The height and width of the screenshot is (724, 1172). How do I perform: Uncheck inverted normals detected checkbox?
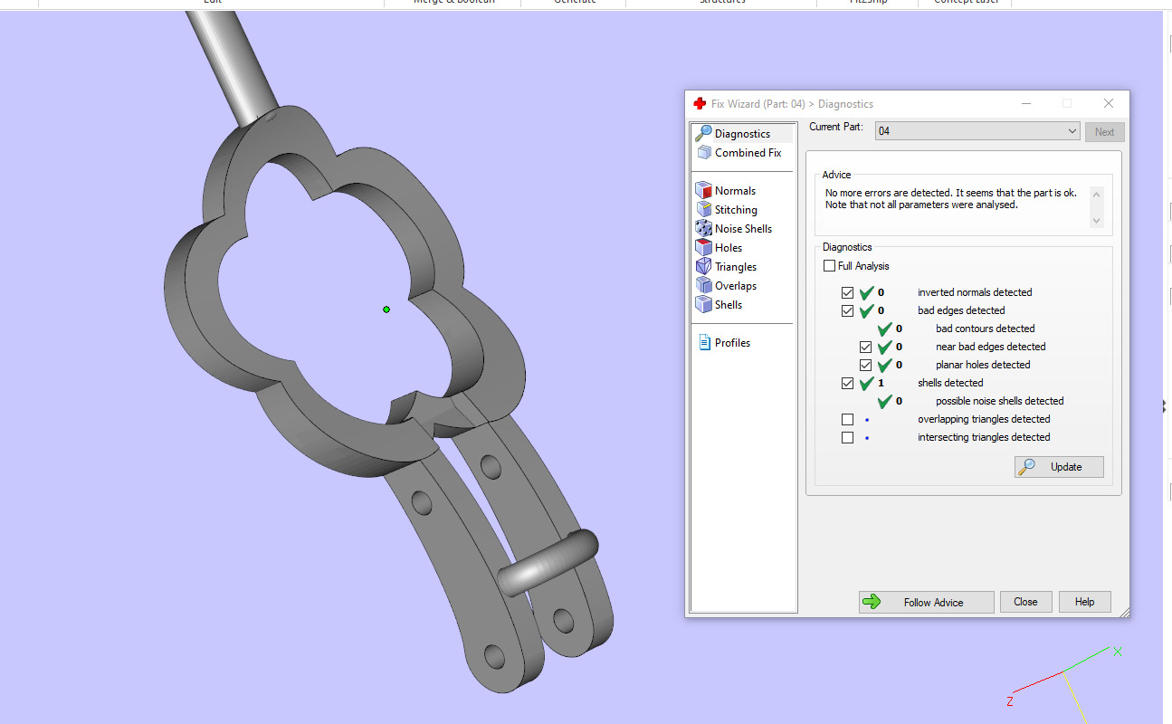(847, 292)
